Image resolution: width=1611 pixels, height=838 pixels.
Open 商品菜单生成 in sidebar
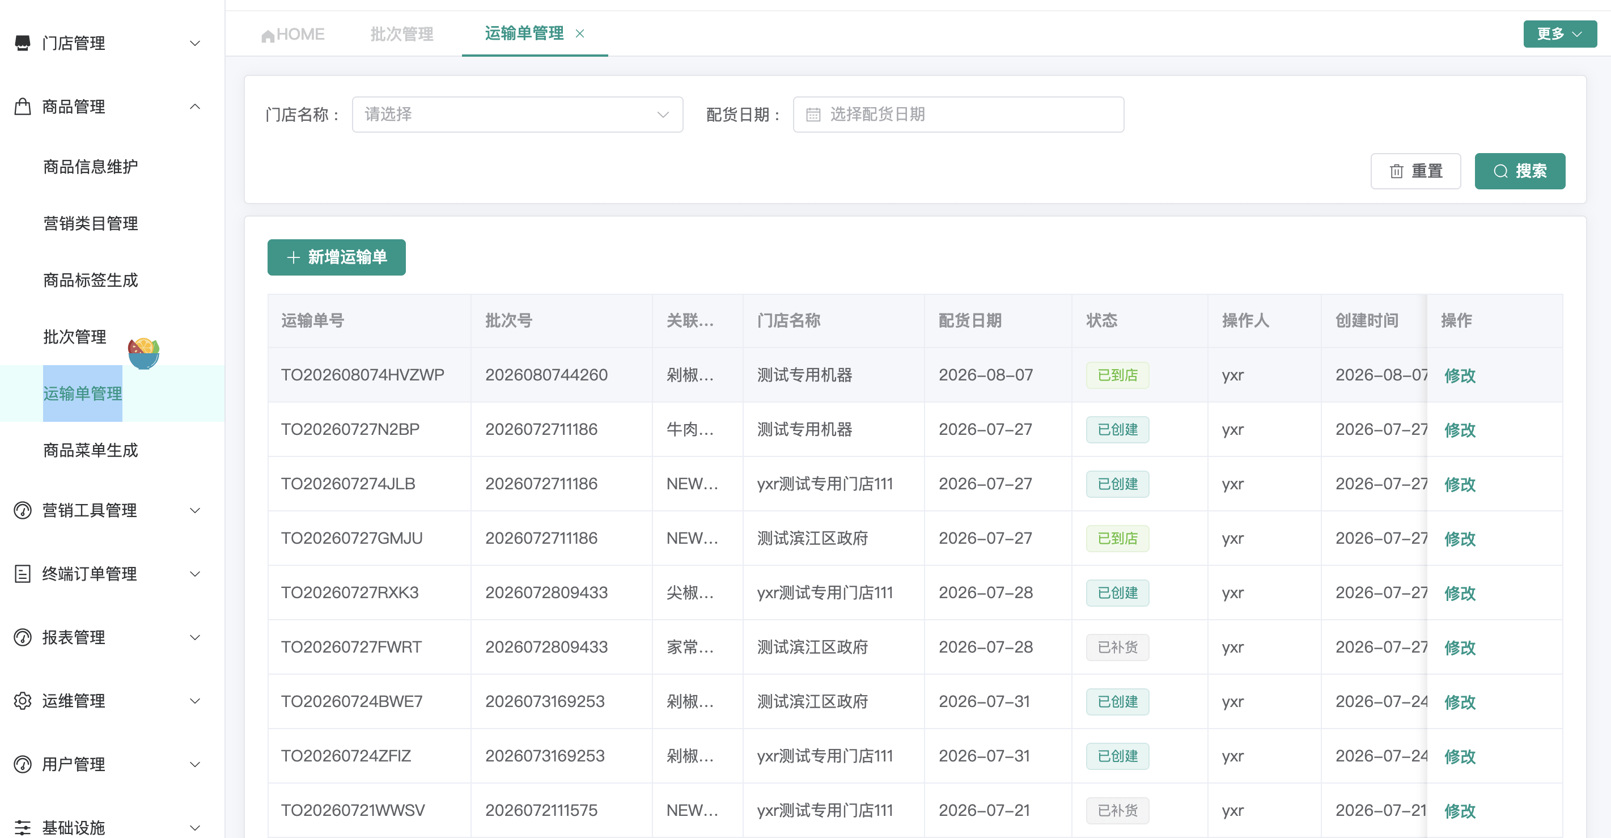pyautogui.click(x=91, y=450)
